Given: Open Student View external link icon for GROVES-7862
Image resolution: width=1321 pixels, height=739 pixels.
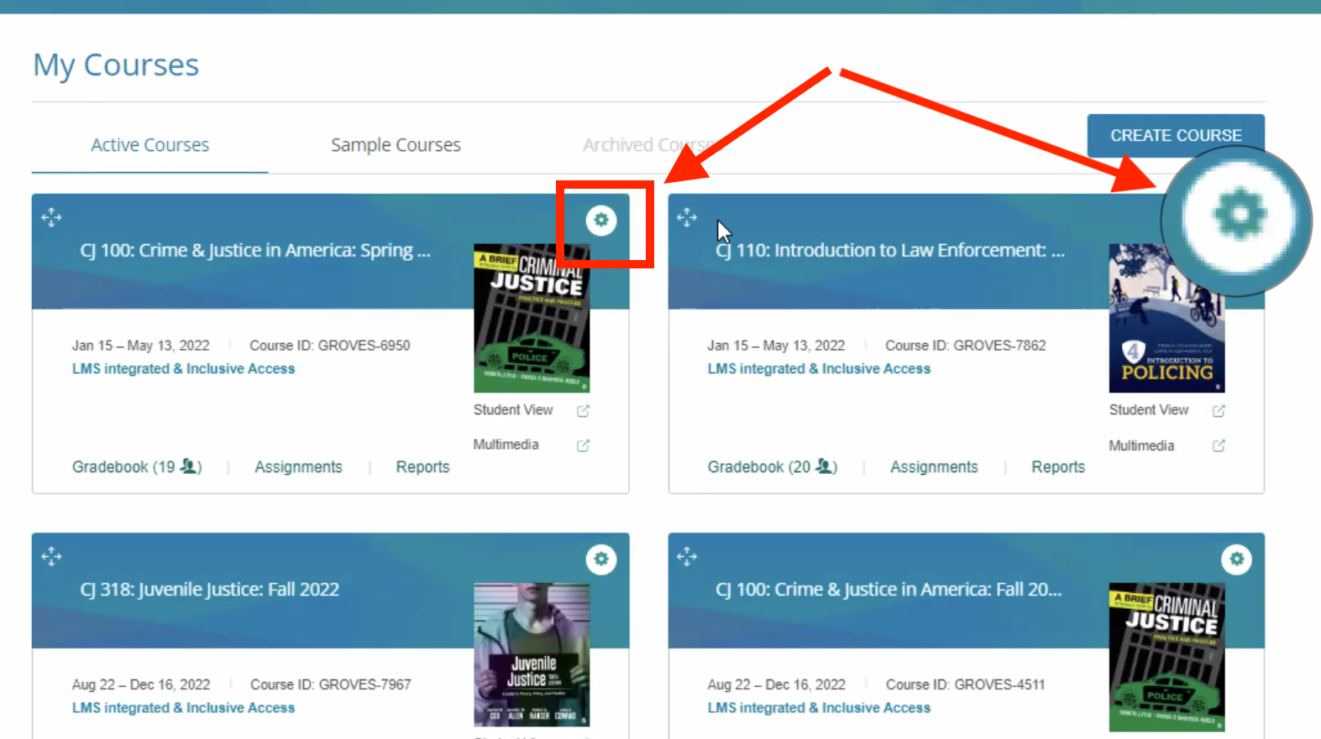Looking at the screenshot, I should click(x=1219, y=411).
